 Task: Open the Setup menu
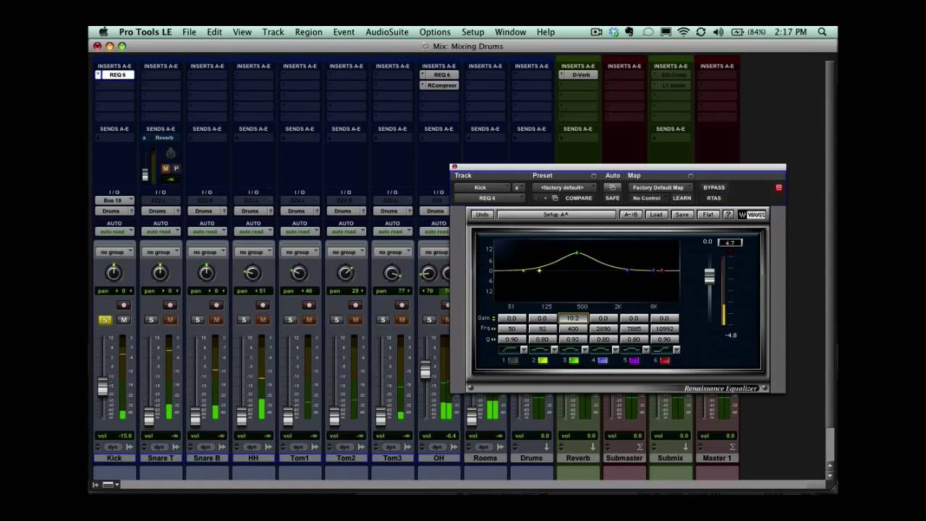pos(472,32)
